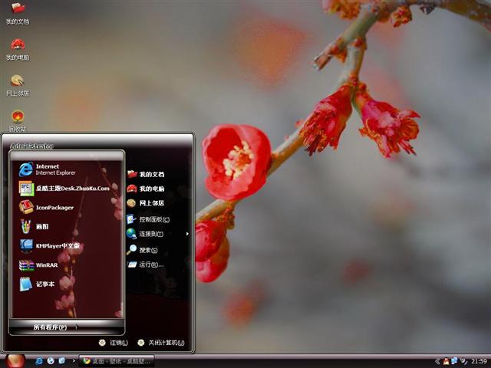Viewport: 491px width, 368px height.
Task: Open the 回收站 recycle bin desktop icon
Action: [x=18, y=121]
